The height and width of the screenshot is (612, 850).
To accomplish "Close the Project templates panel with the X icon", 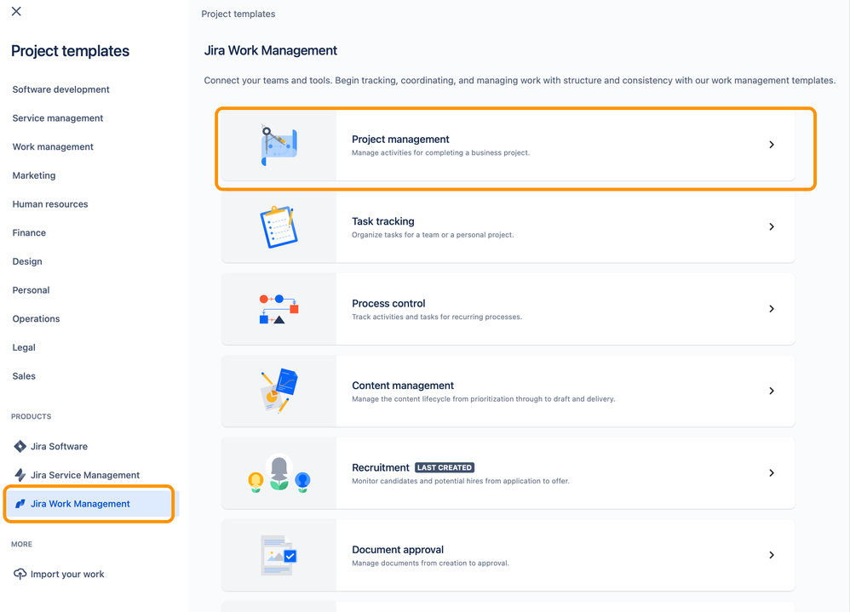I will (16, 11).
